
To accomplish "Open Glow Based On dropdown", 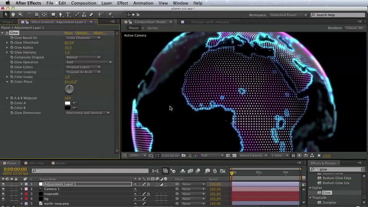I will tap(83, 38).
